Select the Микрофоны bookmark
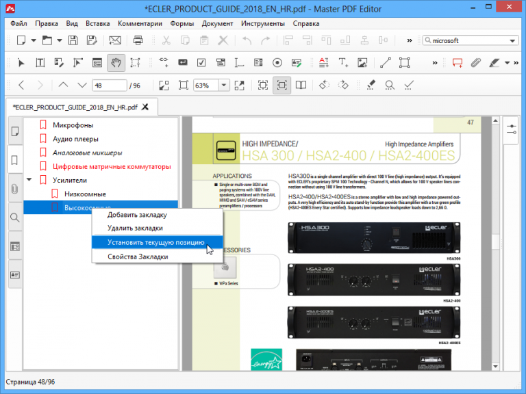Screen dimensions: 526x394 73,125
